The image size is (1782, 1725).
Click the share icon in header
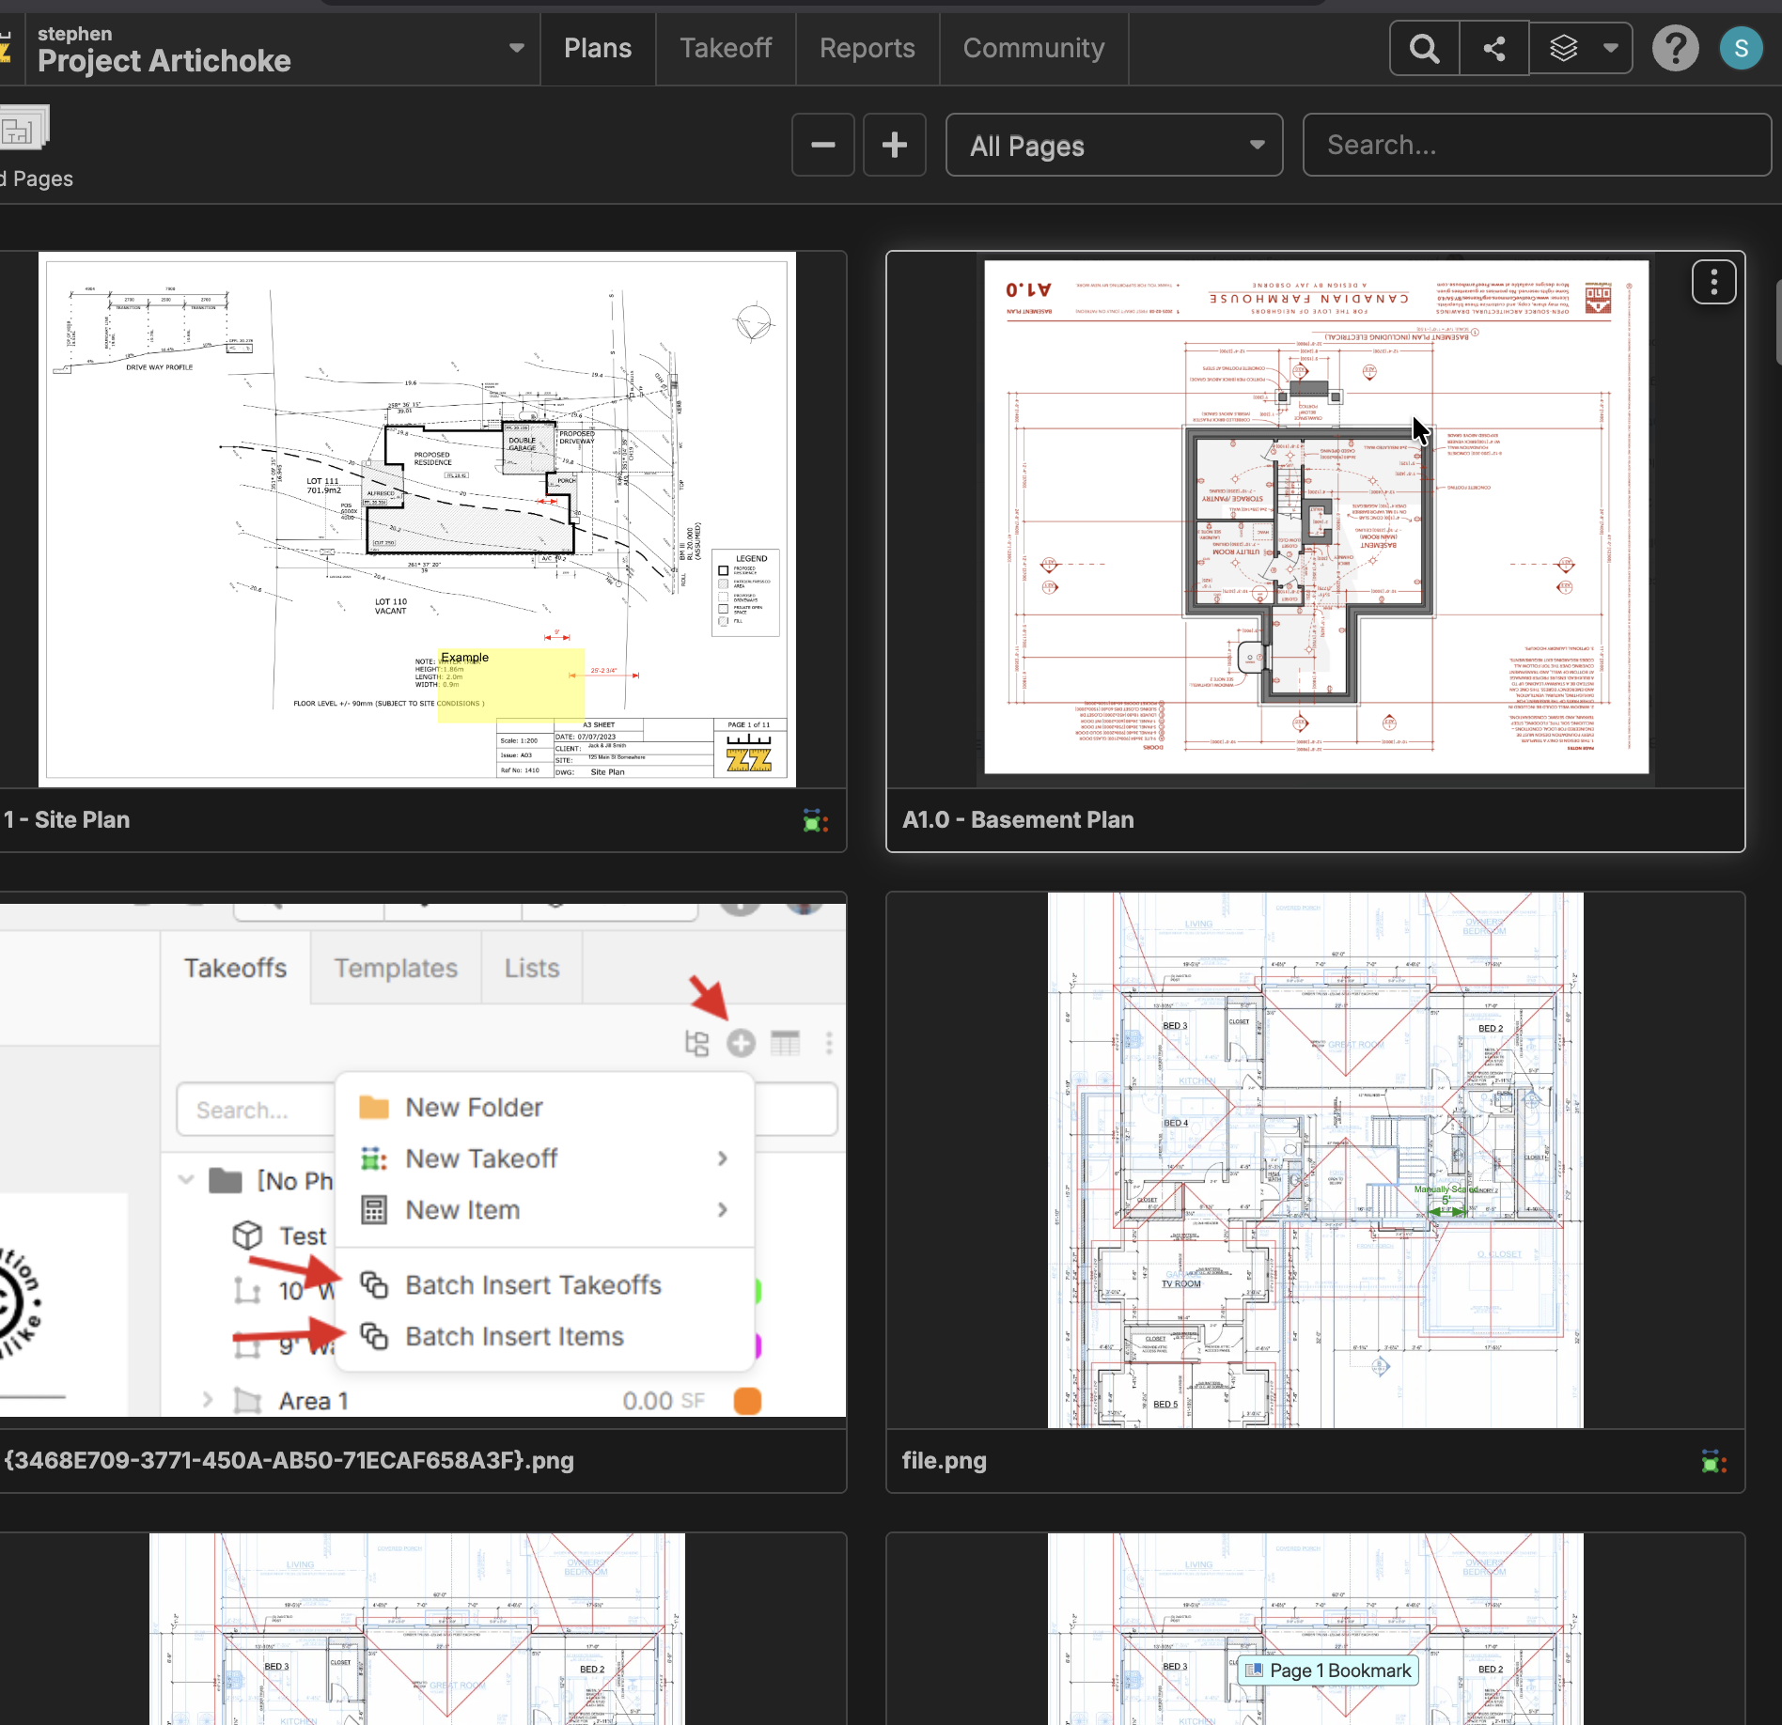[x=1494, y=49]
